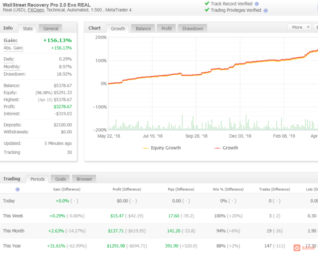Image resolution: width=318 pixels, height=253 pixels.
Task: Switch to the General info tab
Action: [x=50, y=29]
